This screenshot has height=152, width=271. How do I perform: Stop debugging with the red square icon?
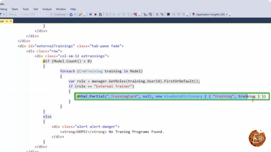(x=95, y=14)
